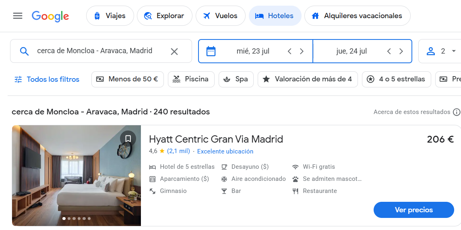Click Ver precios button
Screen dimensions: 461x230
pyautogui.click(x=413, y=210)
